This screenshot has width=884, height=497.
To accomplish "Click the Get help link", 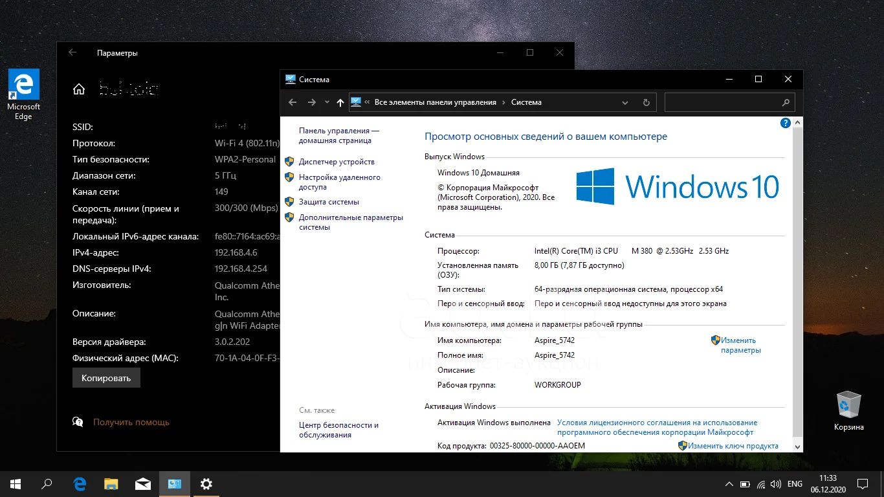I will click(x=131, y=422).
